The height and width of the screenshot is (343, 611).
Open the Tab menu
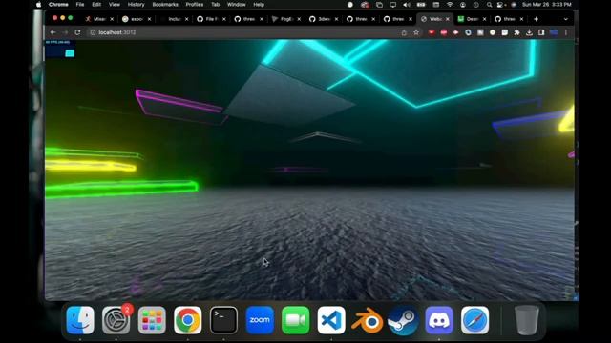tap(215, 5)
